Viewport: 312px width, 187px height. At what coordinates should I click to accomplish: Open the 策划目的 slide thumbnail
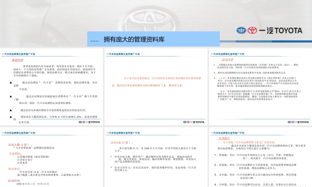(51, 87)
